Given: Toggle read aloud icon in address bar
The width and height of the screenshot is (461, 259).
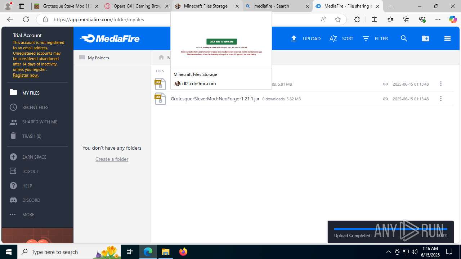Looking at the screenshot, I should 323,19.
